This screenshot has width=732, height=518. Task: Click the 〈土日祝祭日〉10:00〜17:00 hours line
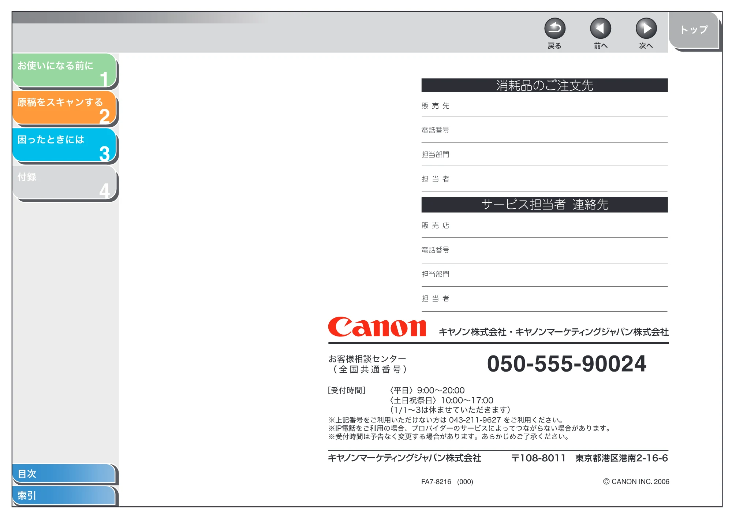point(441,400)
